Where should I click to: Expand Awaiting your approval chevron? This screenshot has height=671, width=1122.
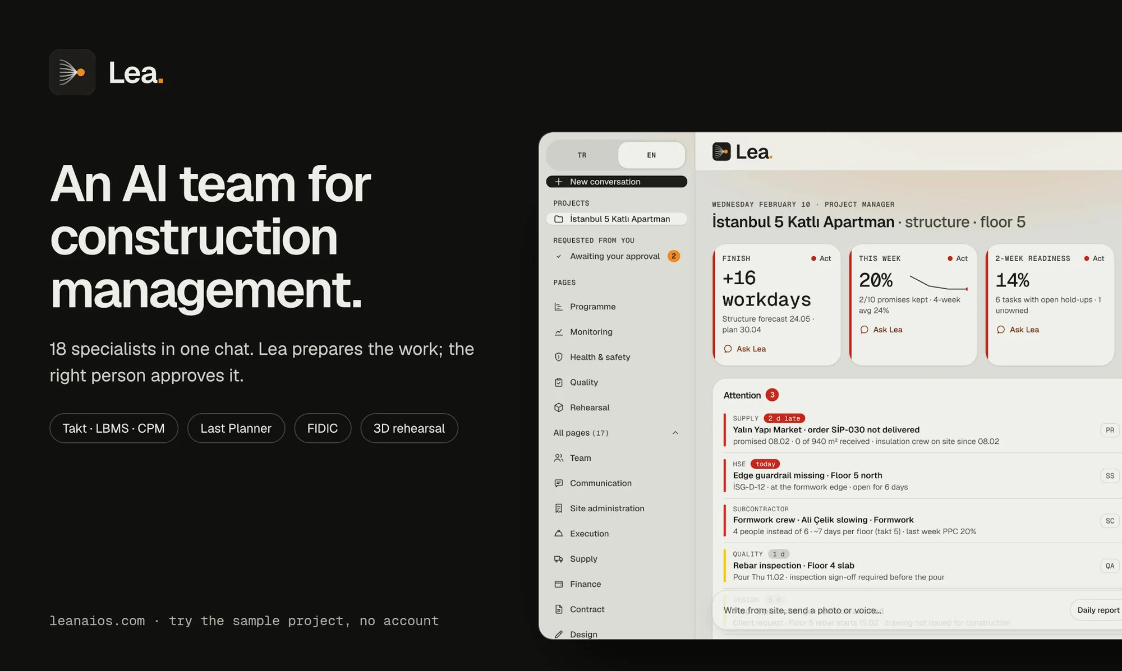pyautogui.click(x=558, y=256)
